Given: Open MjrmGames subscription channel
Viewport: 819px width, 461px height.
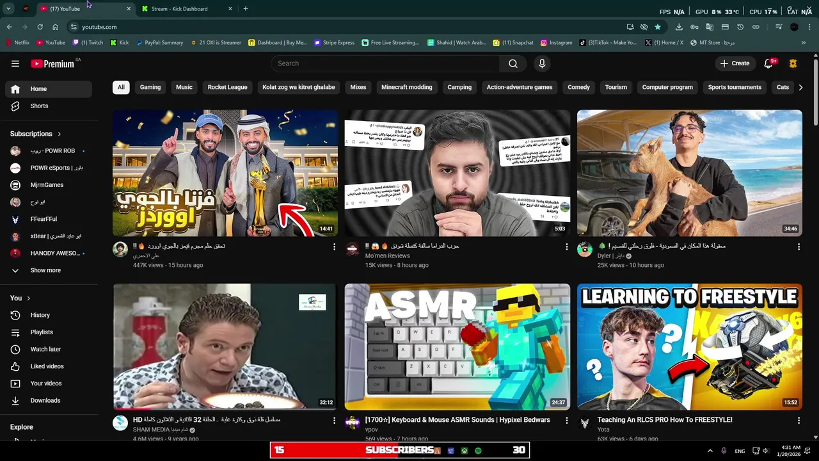Looking at the screenshot, I should [49, 185].
